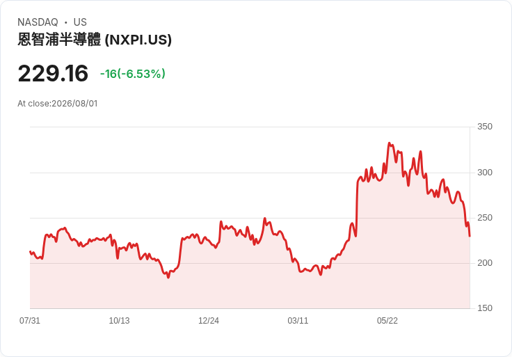
Task: Click the 03/11 x-axis date label
Action: pyautogui.click(x=298, y=320)
